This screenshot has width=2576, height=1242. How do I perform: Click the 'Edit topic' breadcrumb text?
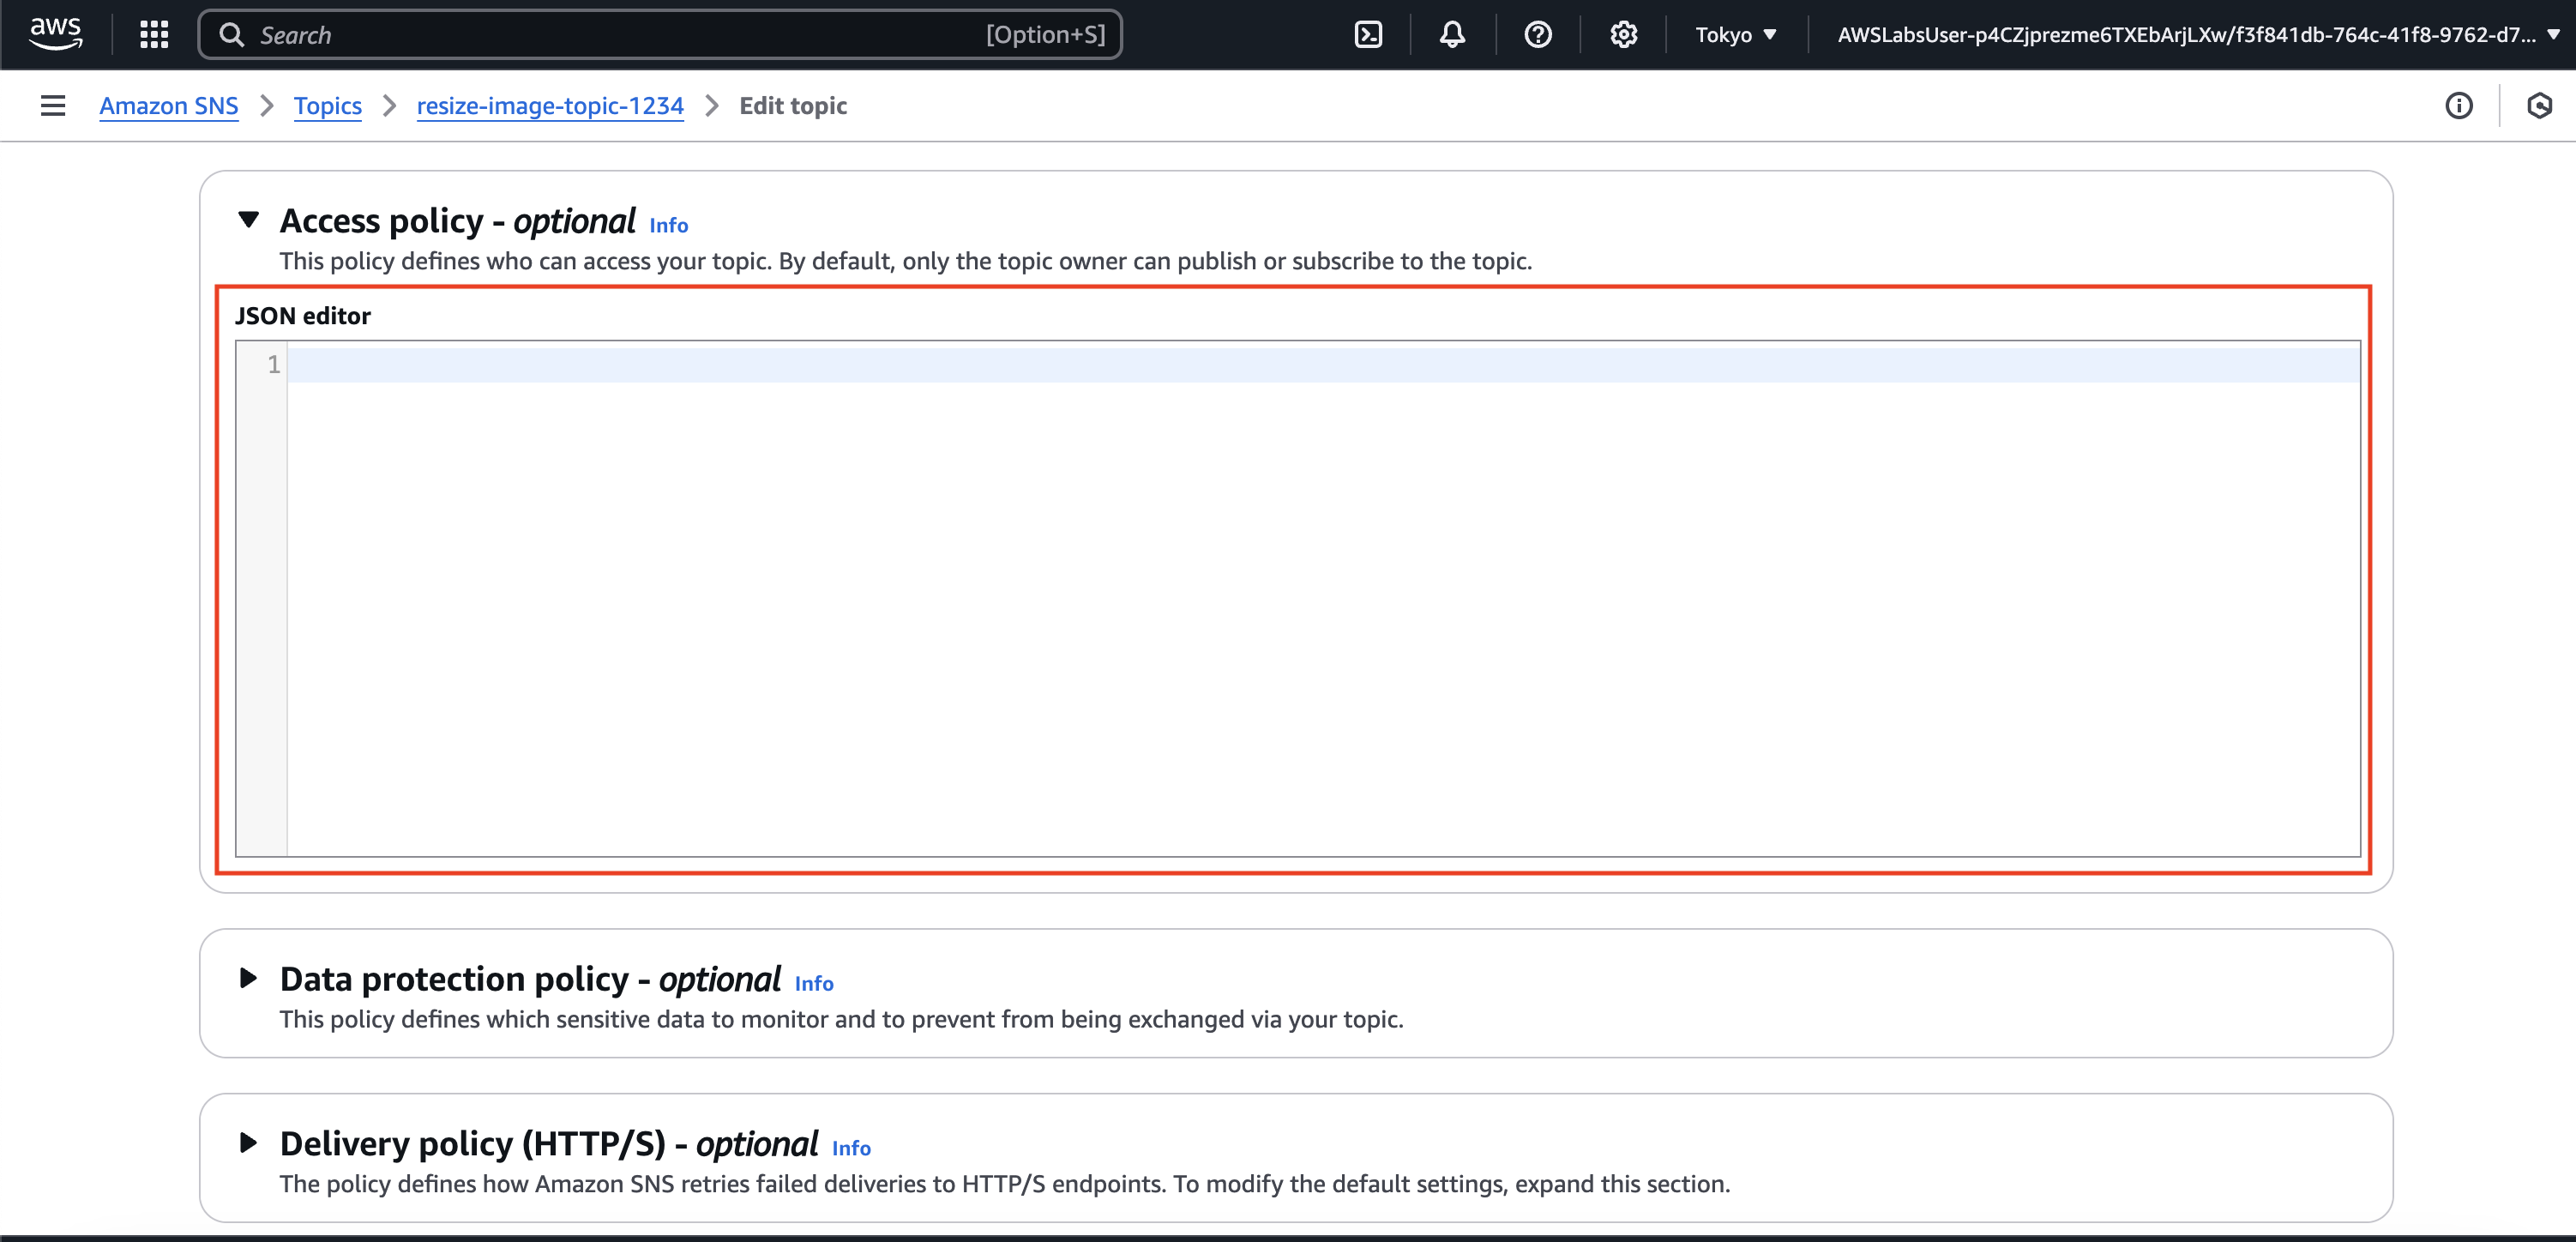coord(793,106)
